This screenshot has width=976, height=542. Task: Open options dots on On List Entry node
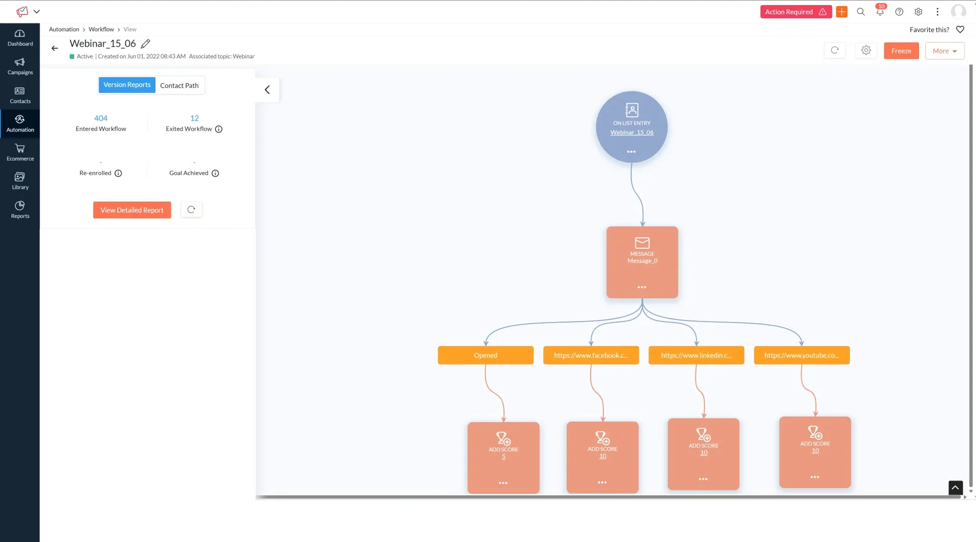(631, 152)
